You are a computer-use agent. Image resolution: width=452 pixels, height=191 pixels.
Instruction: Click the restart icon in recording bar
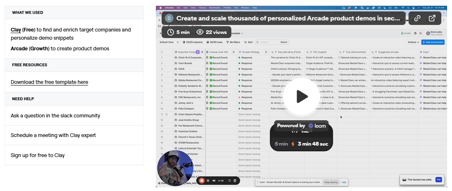[230, 181]
